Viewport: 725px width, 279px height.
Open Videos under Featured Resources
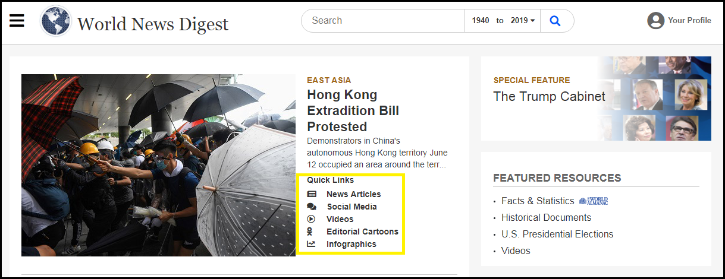(x=516, y=251)
